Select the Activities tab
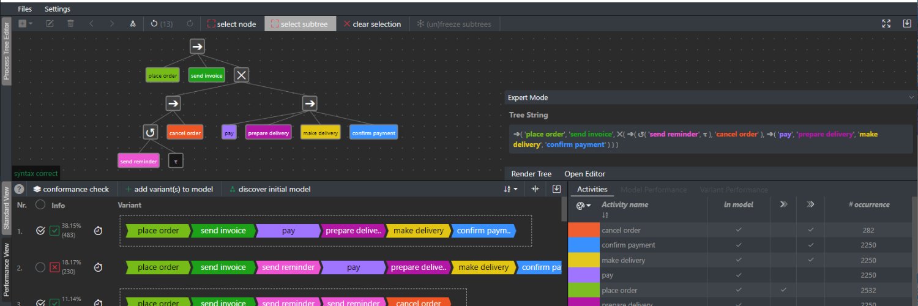 click(592, 190)
